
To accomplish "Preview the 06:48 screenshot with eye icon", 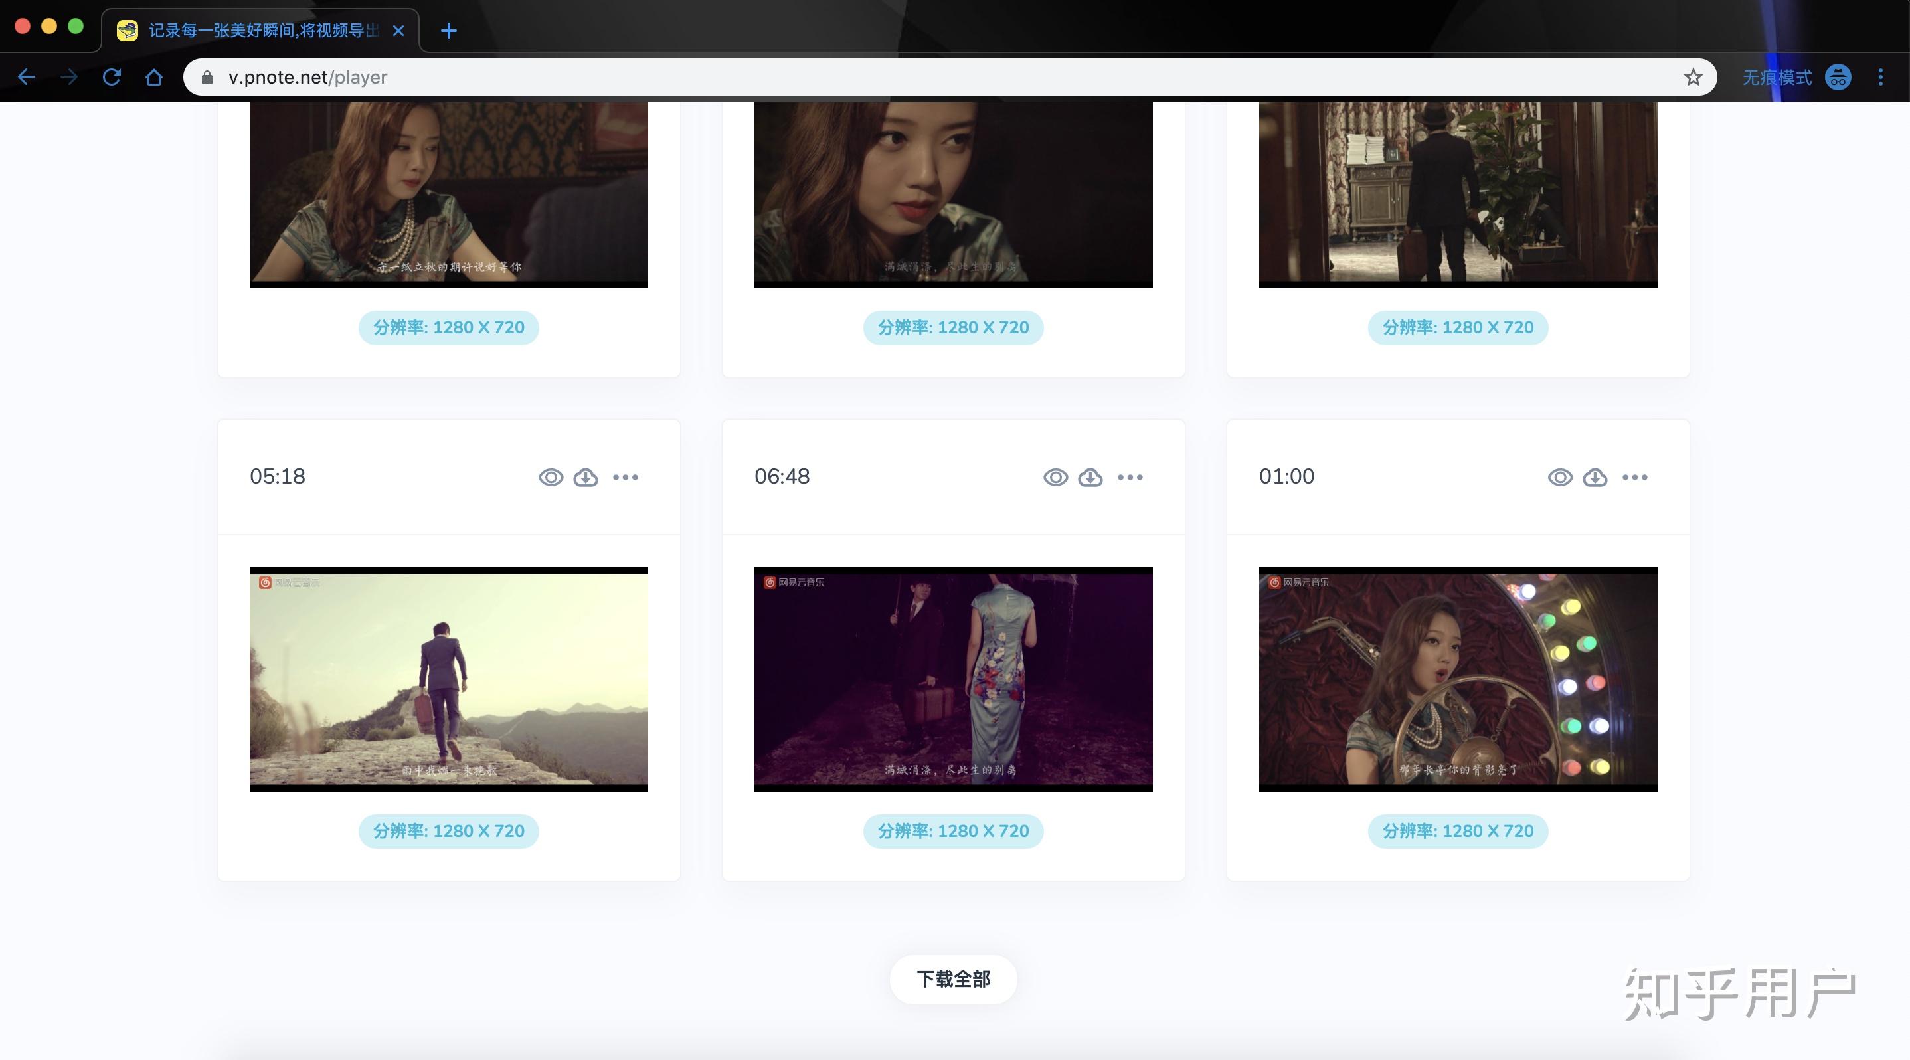I will [1055, 477].
